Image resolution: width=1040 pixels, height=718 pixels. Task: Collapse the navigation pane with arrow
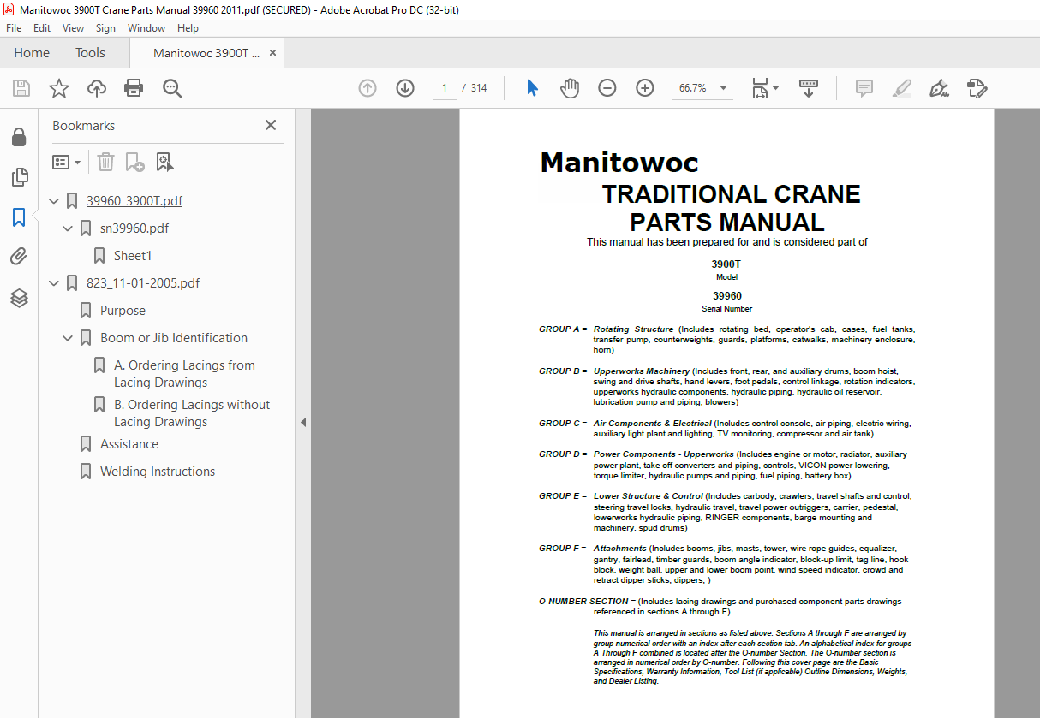302,422
